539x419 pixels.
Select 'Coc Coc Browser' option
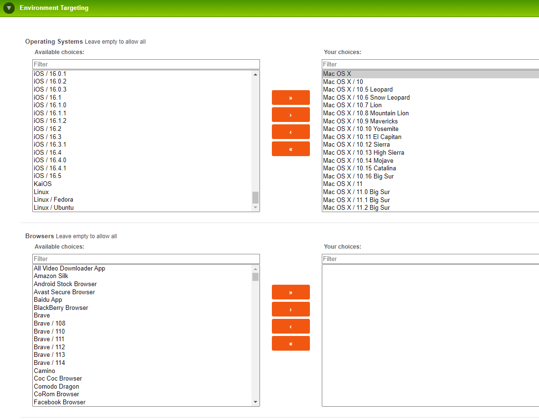coord(142,379)
